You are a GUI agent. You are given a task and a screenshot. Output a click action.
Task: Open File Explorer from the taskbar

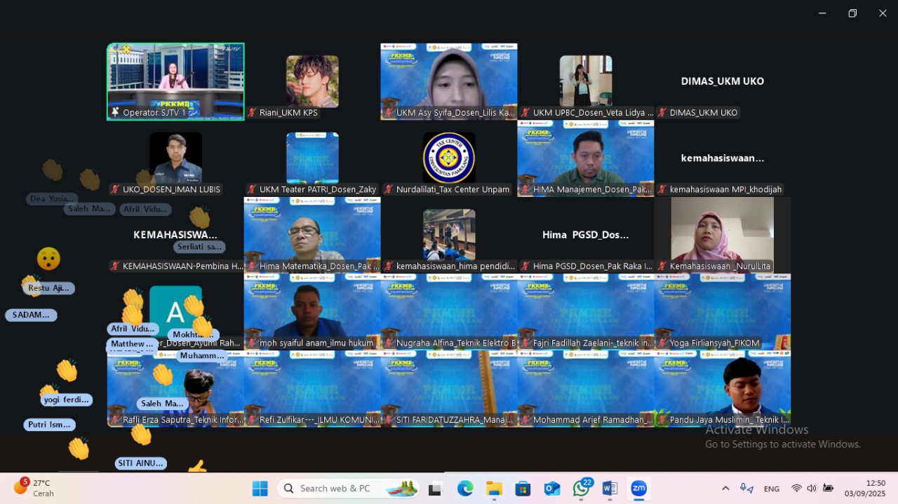click(x=494, y=489)
